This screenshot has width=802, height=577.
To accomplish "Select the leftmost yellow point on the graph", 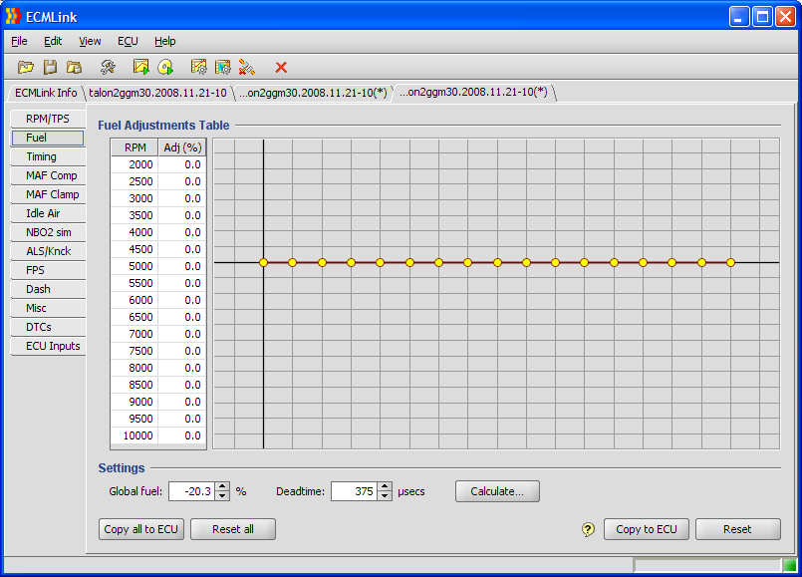I will (263, 262).
